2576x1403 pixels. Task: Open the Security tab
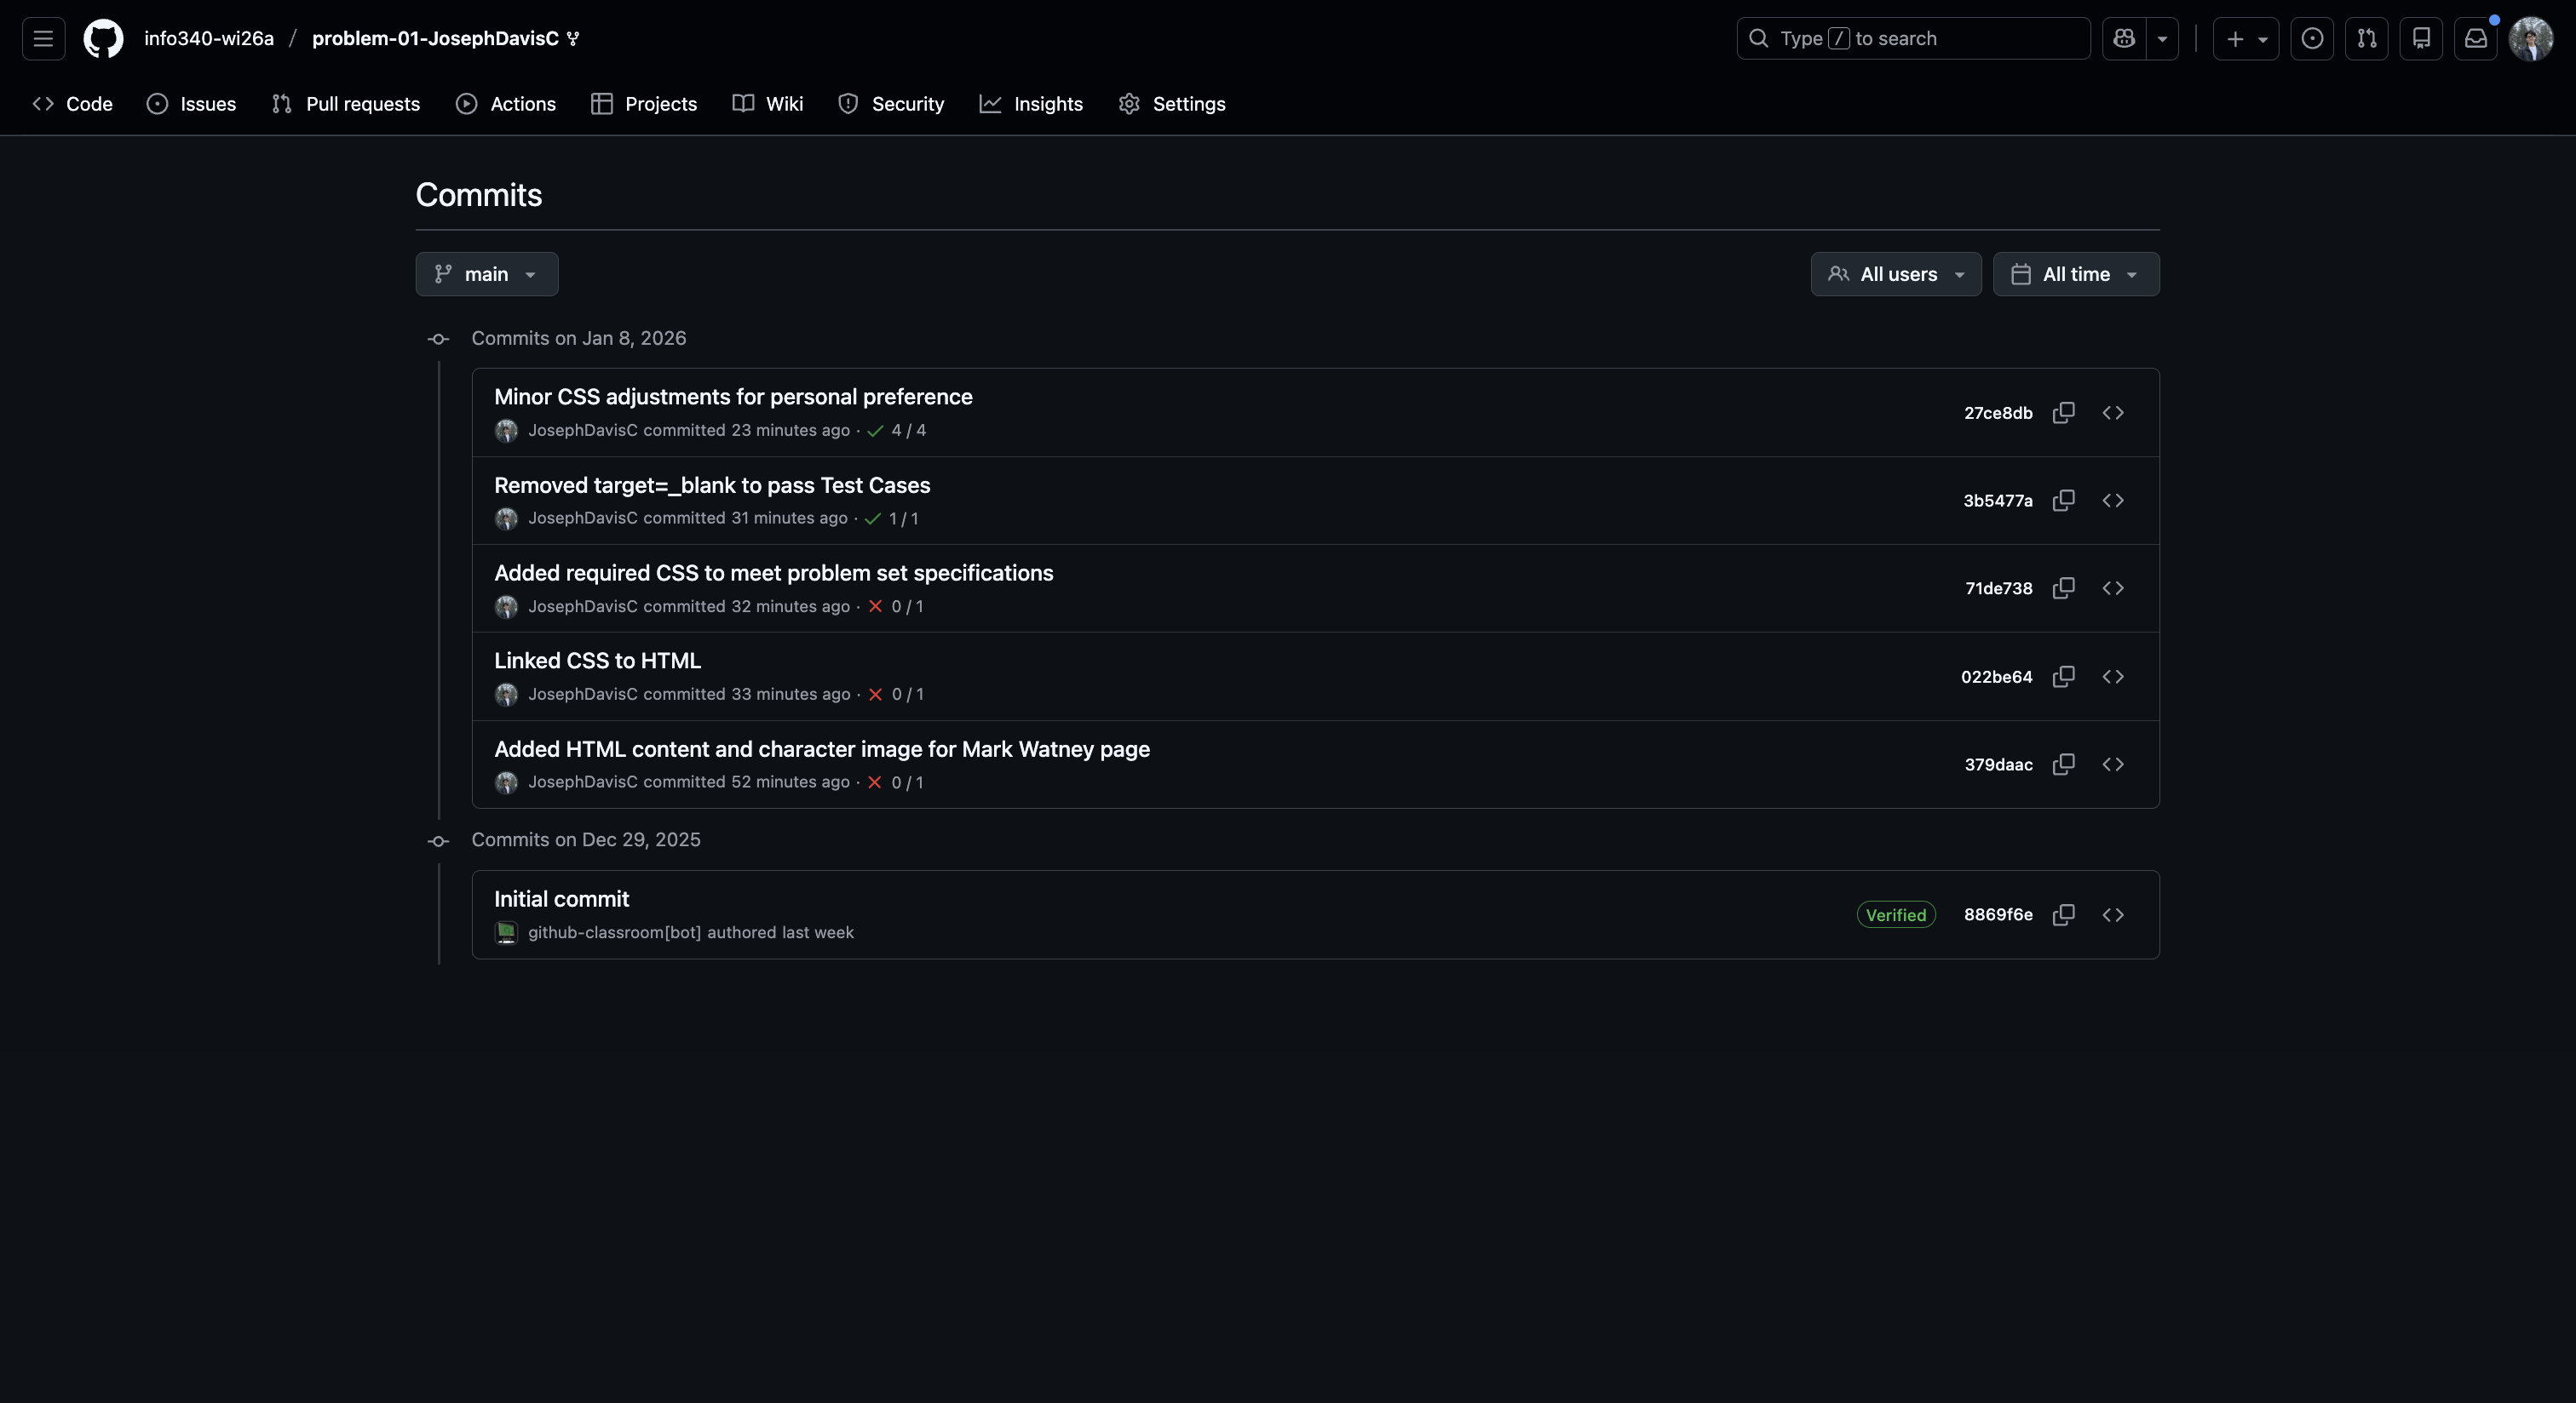pyautogui.click(x=891, y=103)
